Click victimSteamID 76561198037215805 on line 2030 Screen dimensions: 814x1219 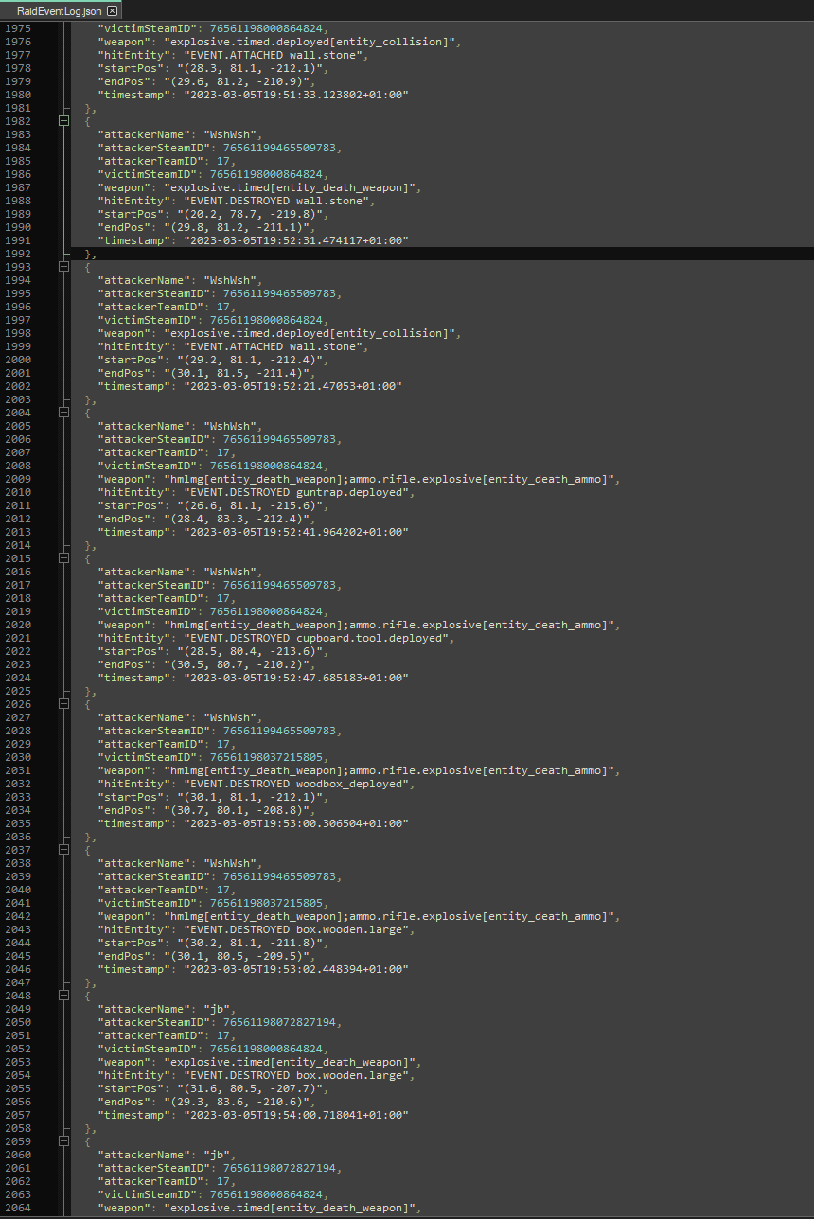(267, 757)
